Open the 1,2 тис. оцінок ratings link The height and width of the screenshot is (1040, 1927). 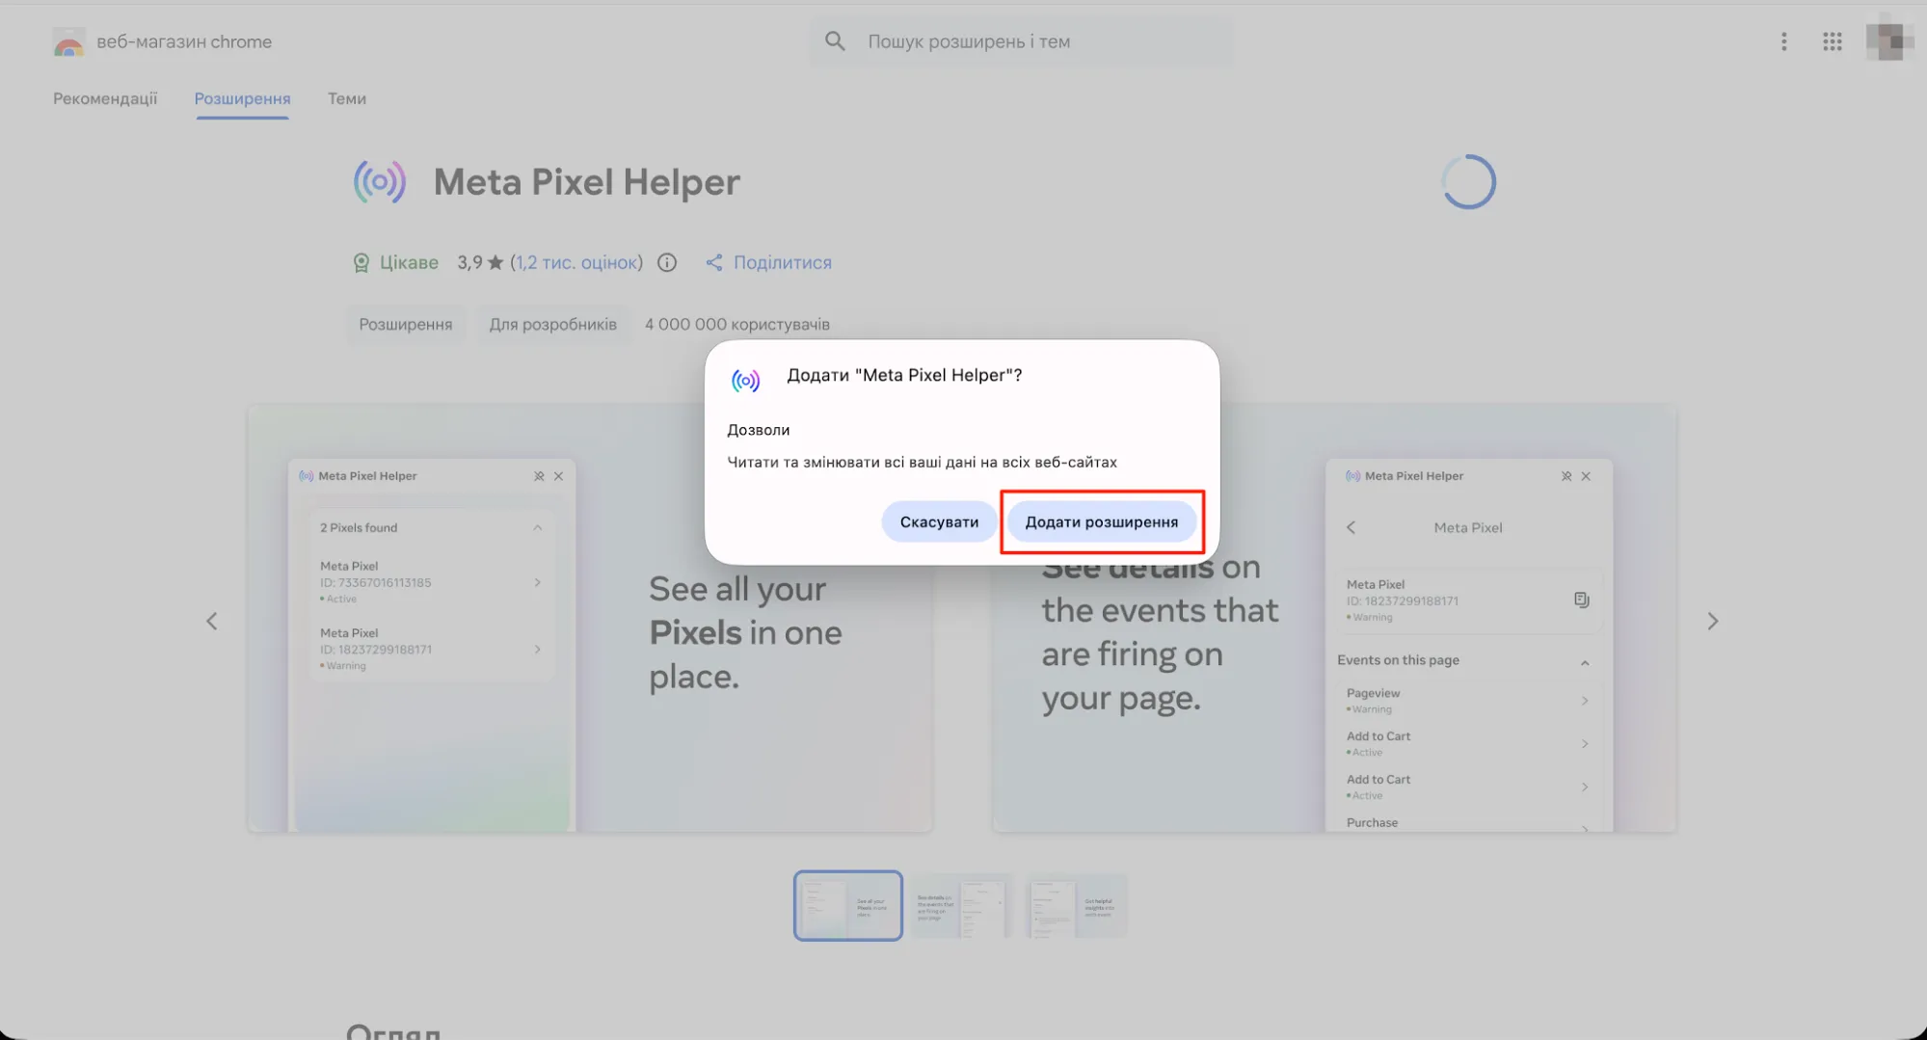point(576,262)
